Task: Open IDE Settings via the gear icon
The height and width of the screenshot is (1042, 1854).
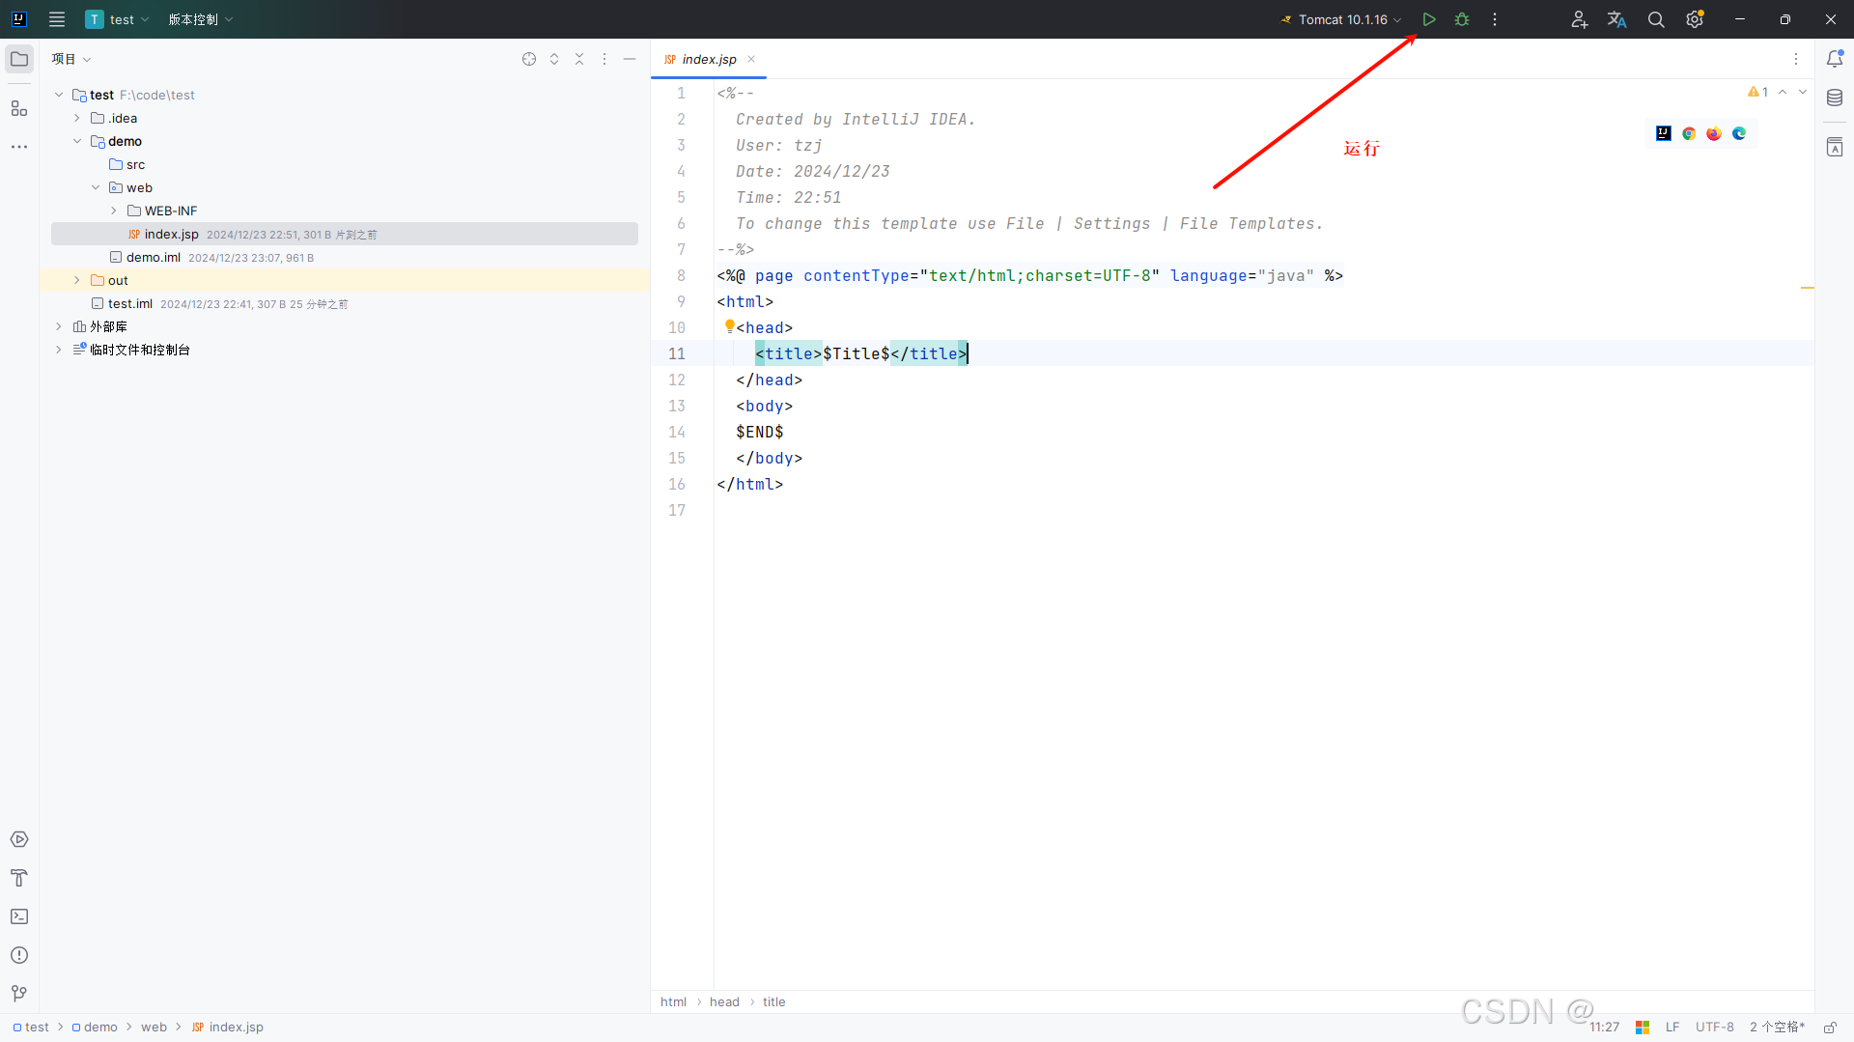Action: 1695,19
